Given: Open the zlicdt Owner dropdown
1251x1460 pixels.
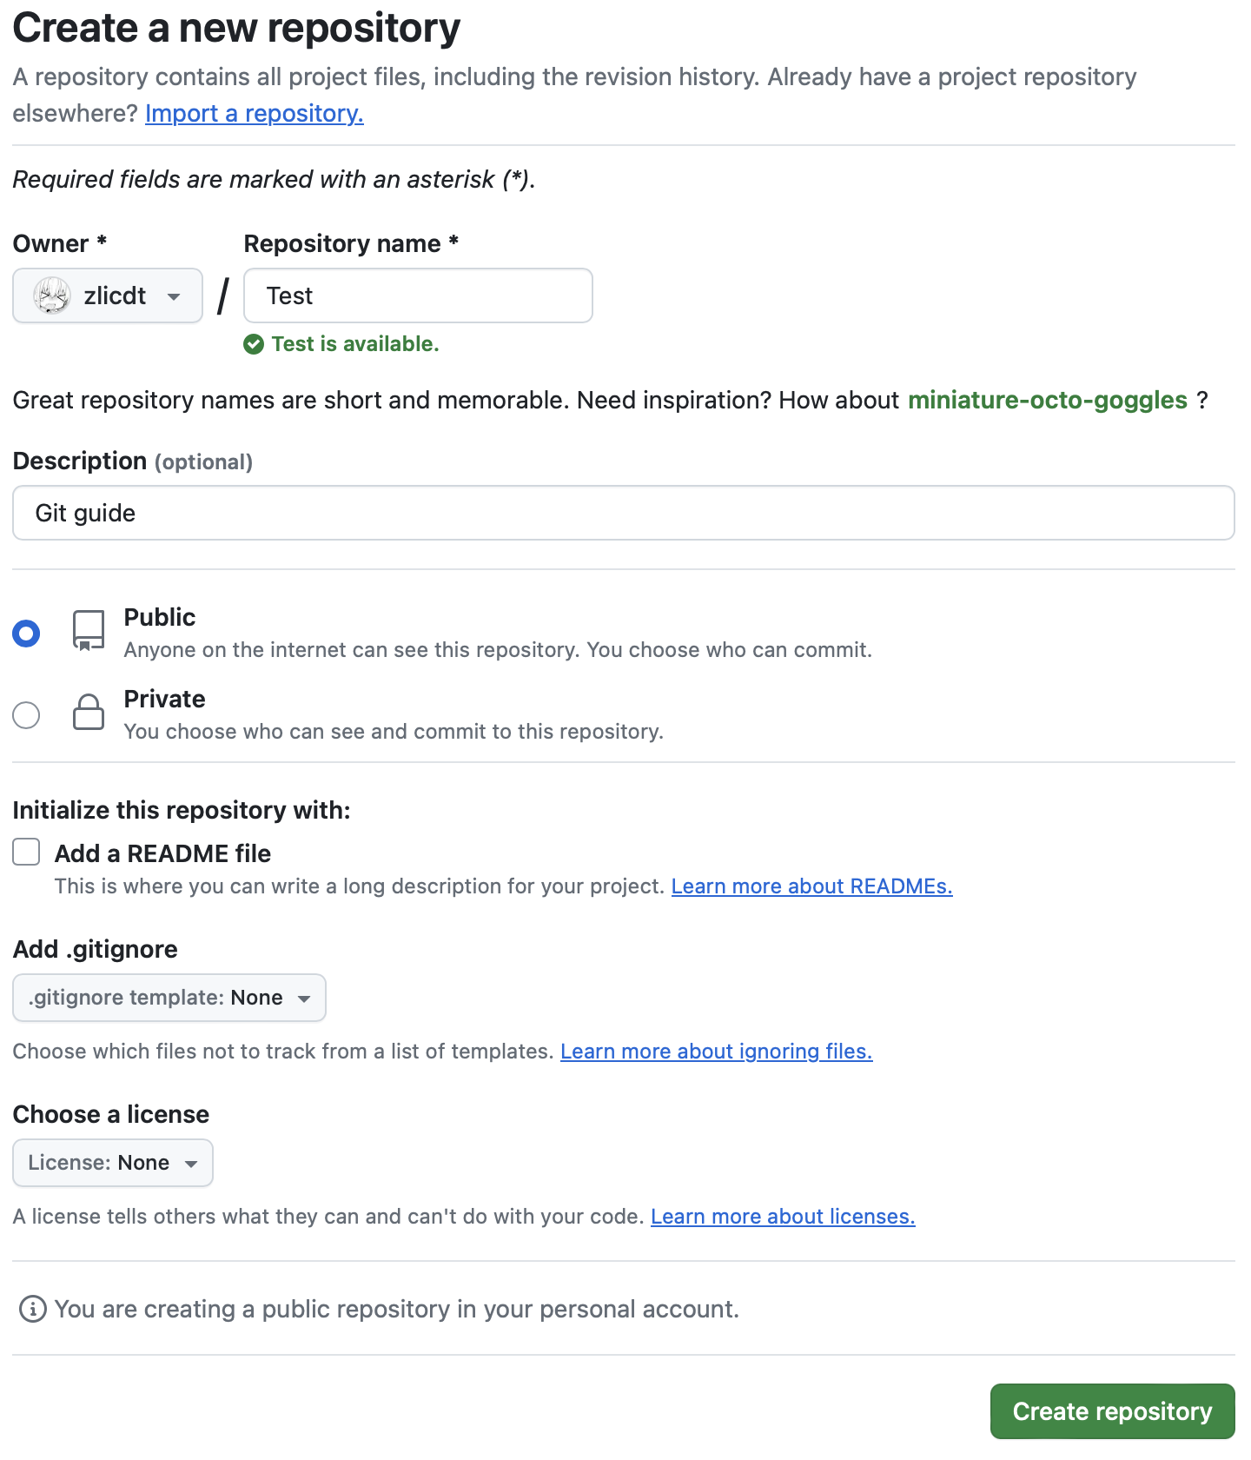Looking at the screenshot, I should click(108, 295).
